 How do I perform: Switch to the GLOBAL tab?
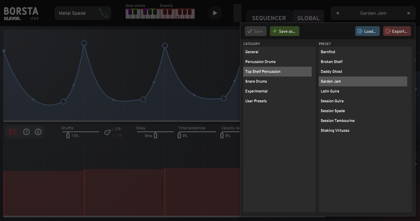308,18
